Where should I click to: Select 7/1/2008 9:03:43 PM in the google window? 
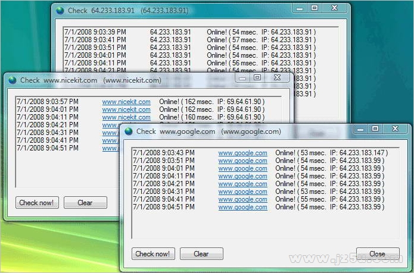coord(164,153)
